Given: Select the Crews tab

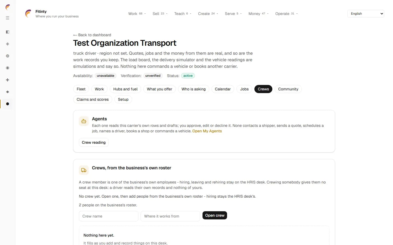Looking at the screenshot, I should click(263, 89).
